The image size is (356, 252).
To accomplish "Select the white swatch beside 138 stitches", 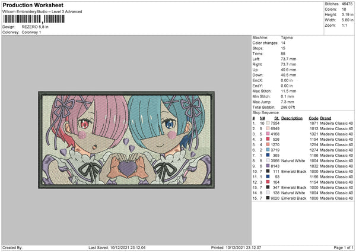I will [268, 193].
